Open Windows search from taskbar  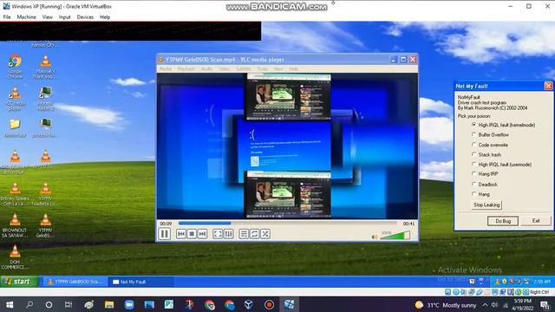click(x=29, y=304)
